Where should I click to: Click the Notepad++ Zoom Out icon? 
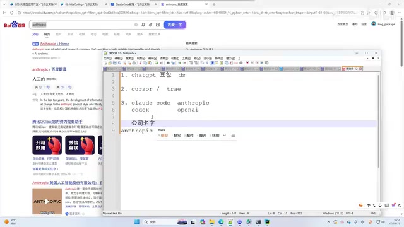(x=185, y=63)
